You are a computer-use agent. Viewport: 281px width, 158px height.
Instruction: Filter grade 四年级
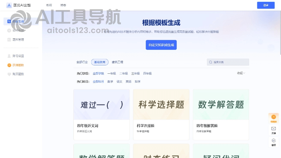click(148, 73)
